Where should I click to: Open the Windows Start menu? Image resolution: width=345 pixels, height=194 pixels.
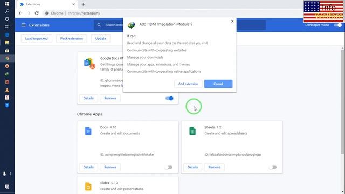coord(7,4)
